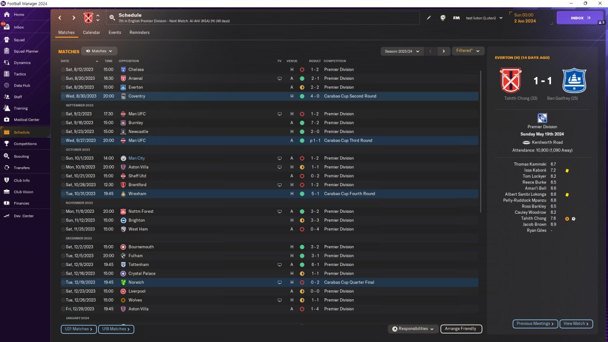Viewport: 608px width, 342px height.
Task: Click the football help icon in header
Action: 443,18
